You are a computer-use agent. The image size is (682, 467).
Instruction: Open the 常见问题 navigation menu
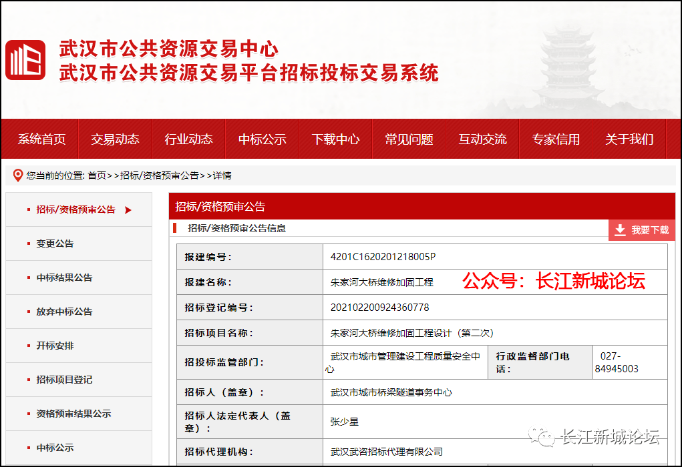tap(408, 139)
